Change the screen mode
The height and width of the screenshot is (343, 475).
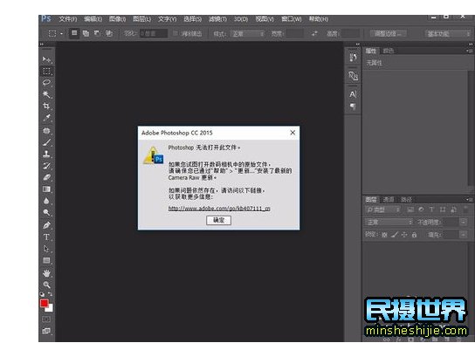(x=46, y=331)
